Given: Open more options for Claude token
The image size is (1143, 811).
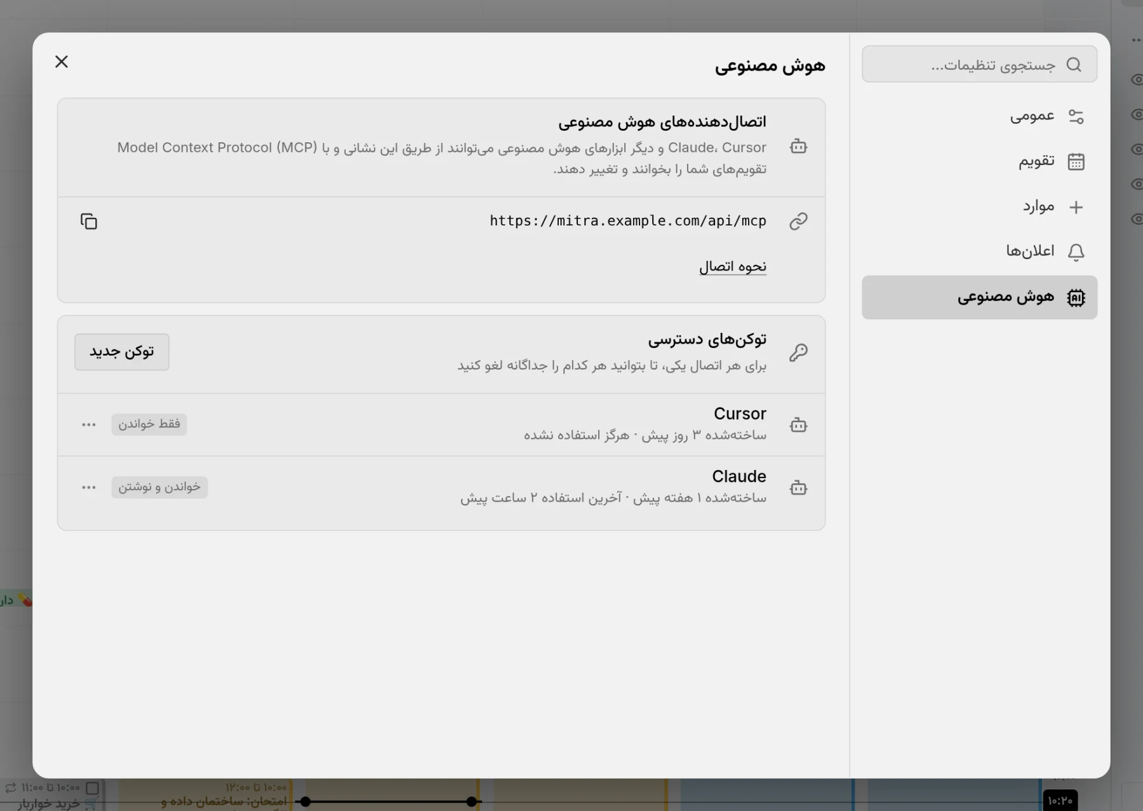Looking at the screenshot, I should (89, 487).
